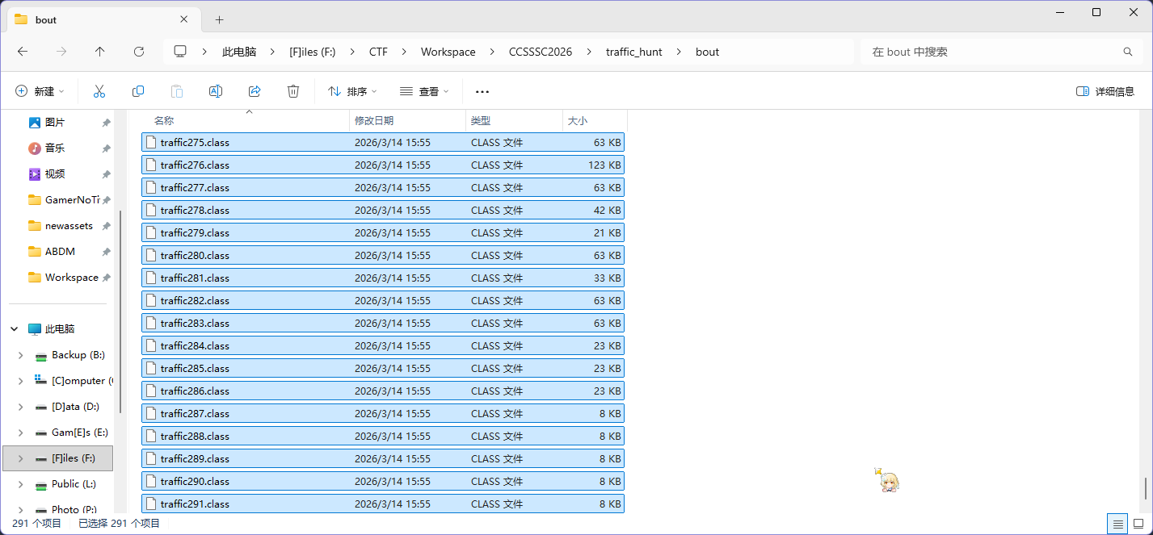The image size is (1153, 535).
Task: Open the 查看 view dropdown
Action: point(423,91)
